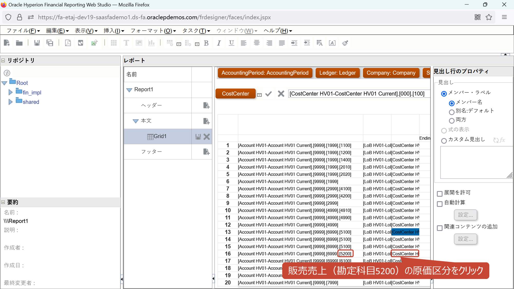Expand the fin_impl folder
Image resolution: width=514 pixels, height=289 pixels.
11,92
